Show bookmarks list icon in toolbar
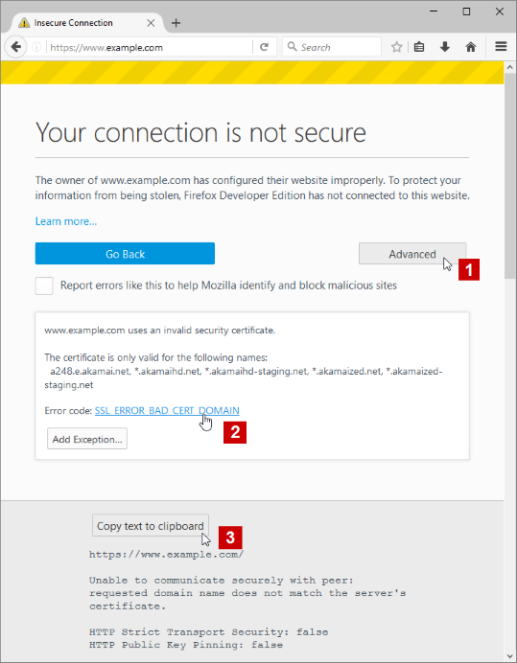The height and width of the screenshot is (663, 517). [x=419, y=47]
